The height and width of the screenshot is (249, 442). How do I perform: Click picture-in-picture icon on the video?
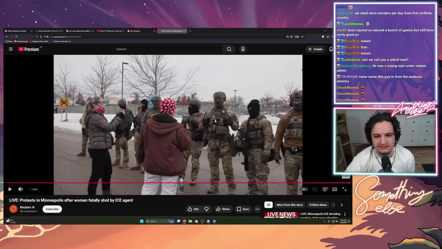click(x=294, y=149)
